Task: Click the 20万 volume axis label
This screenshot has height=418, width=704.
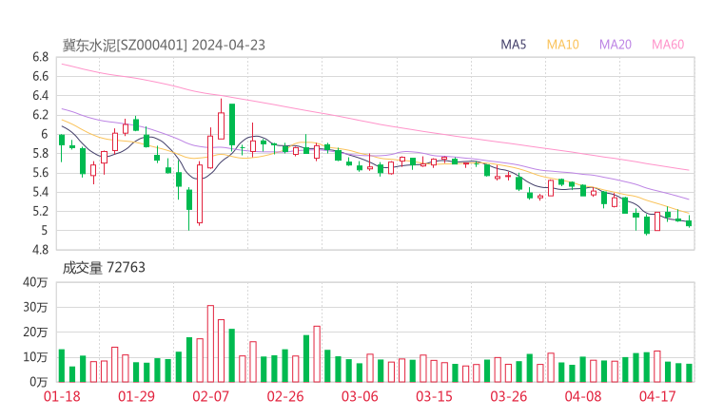Action: pyautogui.click(x=35, y=332)
